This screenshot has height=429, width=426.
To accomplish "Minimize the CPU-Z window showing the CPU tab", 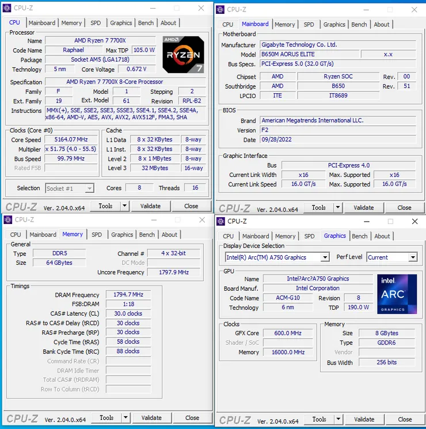I will click(x=153, y=9).
